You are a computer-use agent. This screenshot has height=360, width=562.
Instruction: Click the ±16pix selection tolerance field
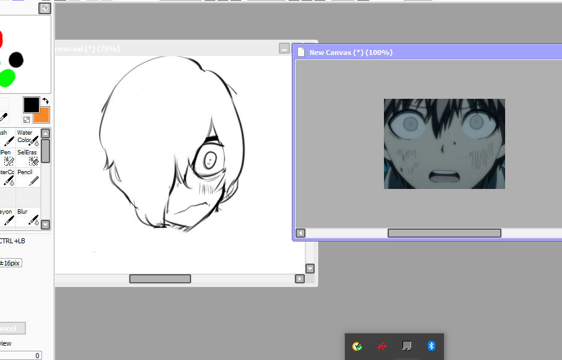tap(10, 263)
